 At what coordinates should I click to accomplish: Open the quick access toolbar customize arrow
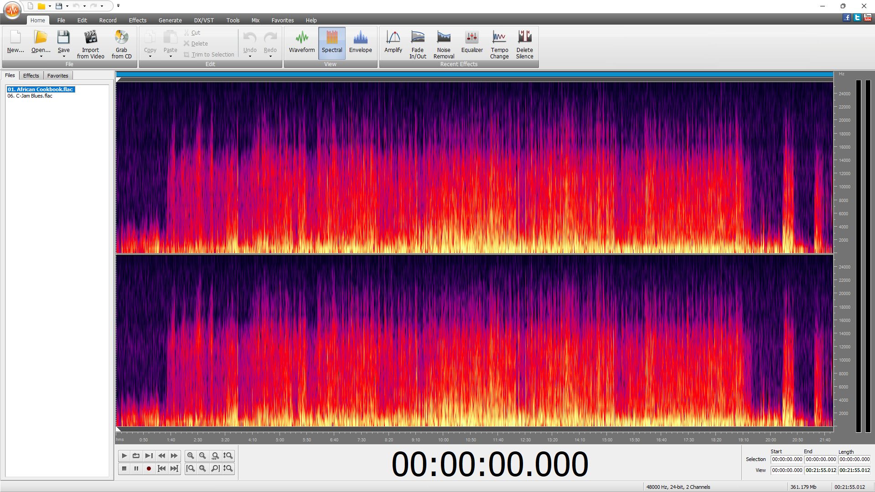coord(118,6)
